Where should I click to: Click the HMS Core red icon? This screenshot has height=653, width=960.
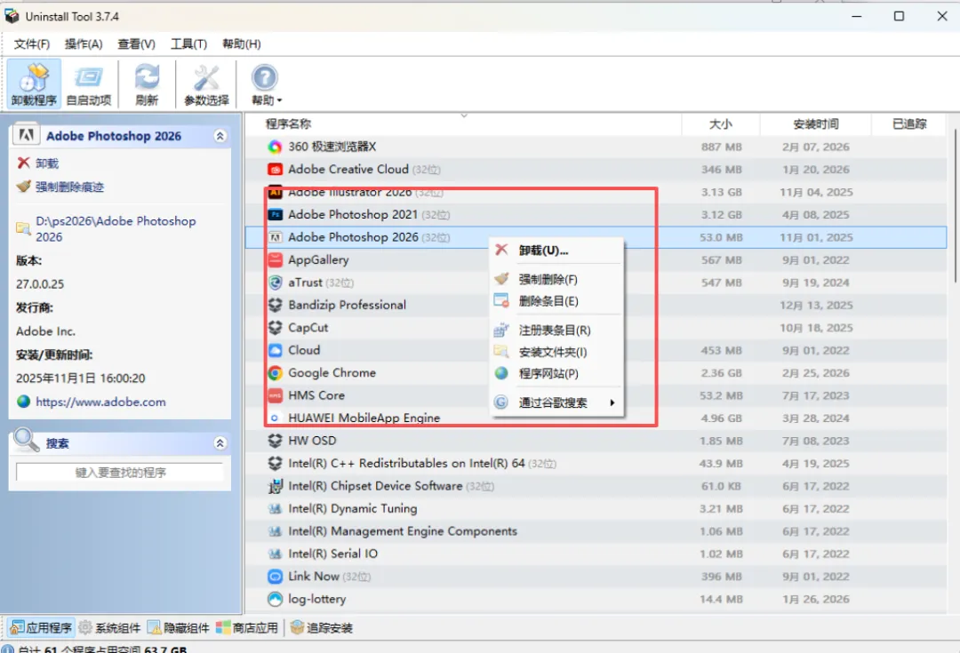pos(275,395)
